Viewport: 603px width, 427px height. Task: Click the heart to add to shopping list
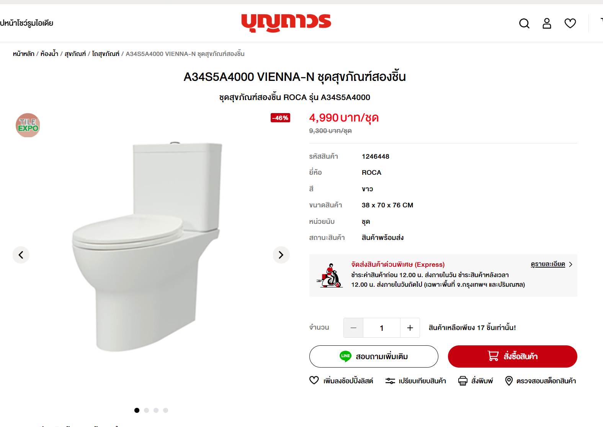(314, 380)
